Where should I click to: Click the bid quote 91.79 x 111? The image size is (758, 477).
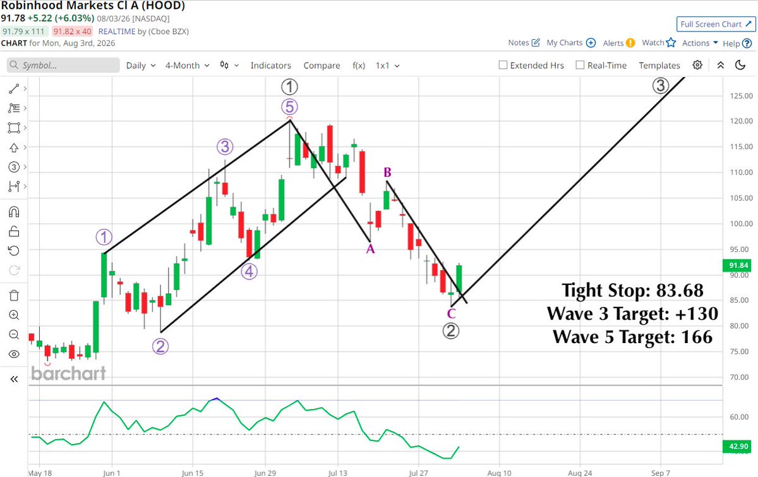pyautogui.click(x=25, y=31)
